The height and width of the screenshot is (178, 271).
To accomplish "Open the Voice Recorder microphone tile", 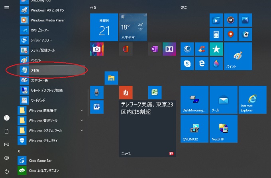I will click(97, 92).
